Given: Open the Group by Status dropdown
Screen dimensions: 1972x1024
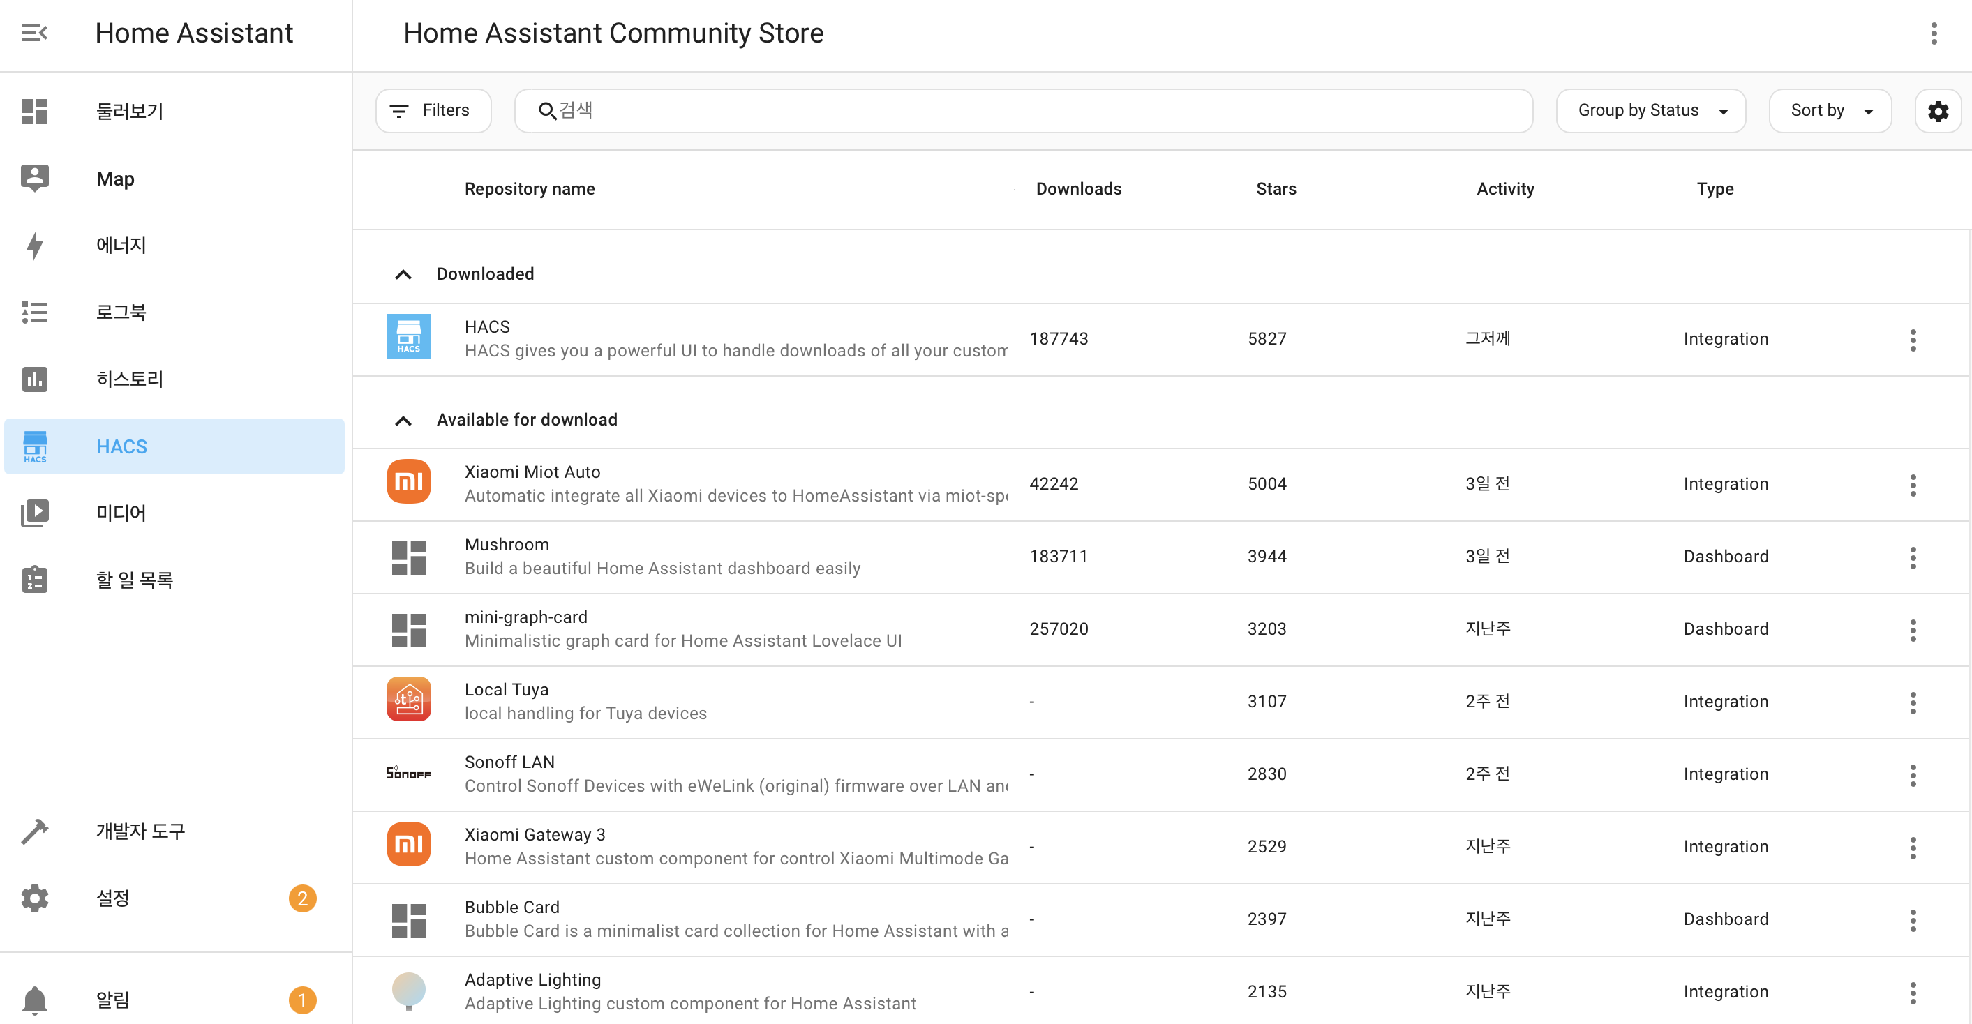Looking at the screenshot, I should 1650,111.
